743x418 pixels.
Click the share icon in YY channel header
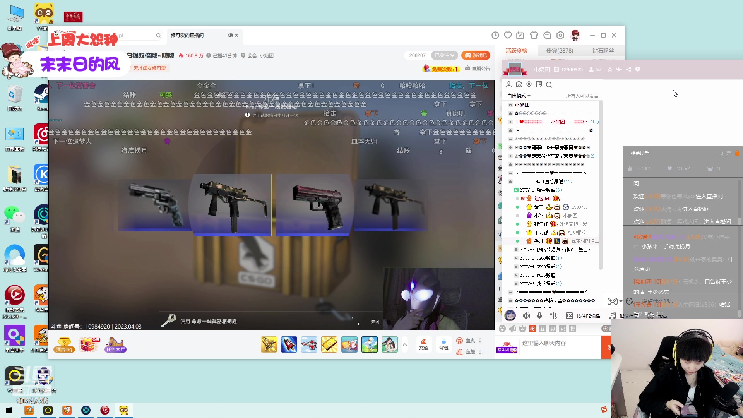click(x=628, y=69)
